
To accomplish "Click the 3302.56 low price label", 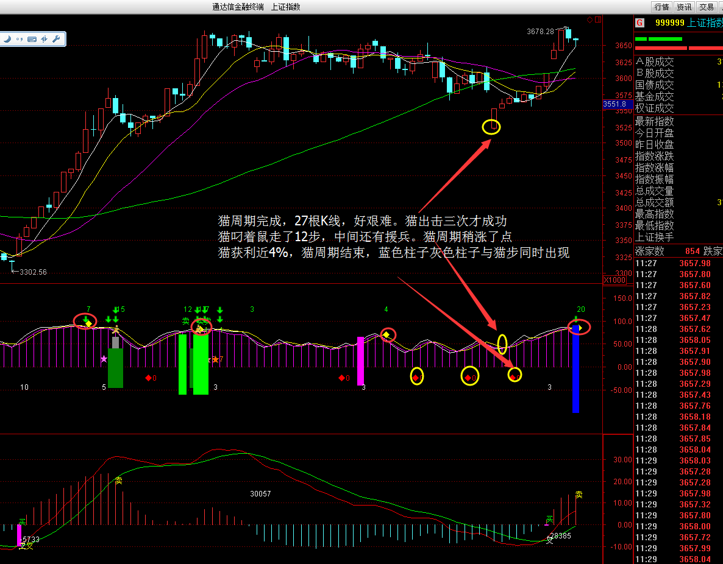I will [33, 272].
